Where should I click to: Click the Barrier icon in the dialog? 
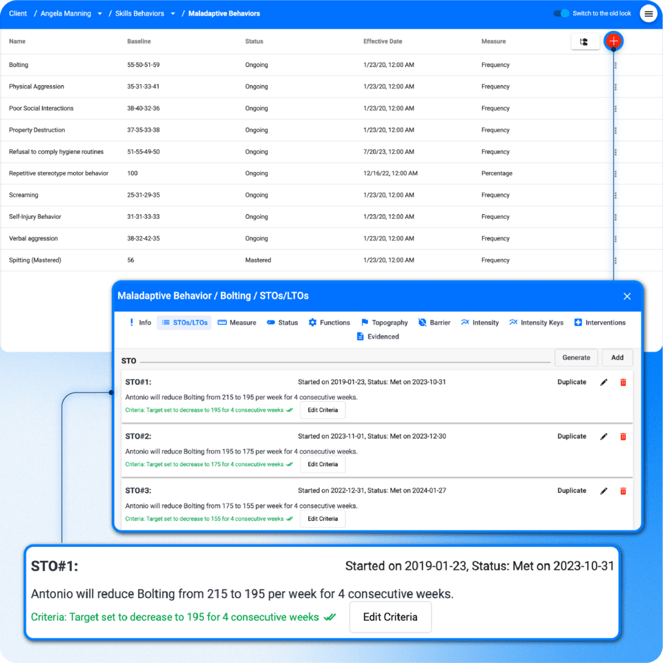[x=423, y=322]
